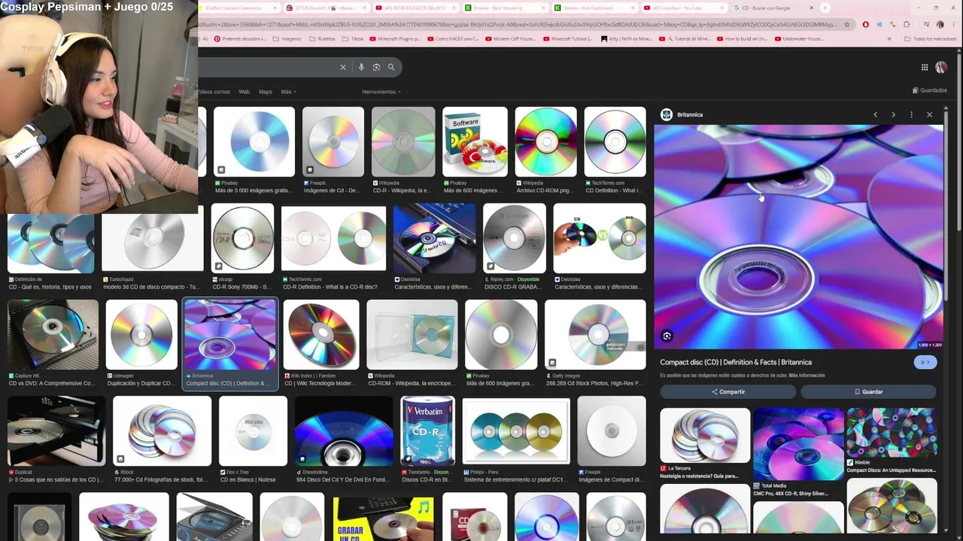The image size is (963, 541).
Task: Expand the Más search filter menu
Action: tap(288, 92)
